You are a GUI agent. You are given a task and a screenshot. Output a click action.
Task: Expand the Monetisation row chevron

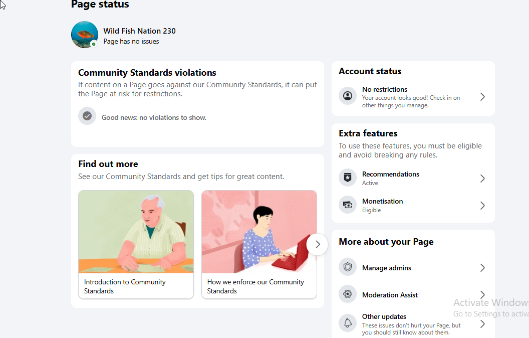coord(482,205)
